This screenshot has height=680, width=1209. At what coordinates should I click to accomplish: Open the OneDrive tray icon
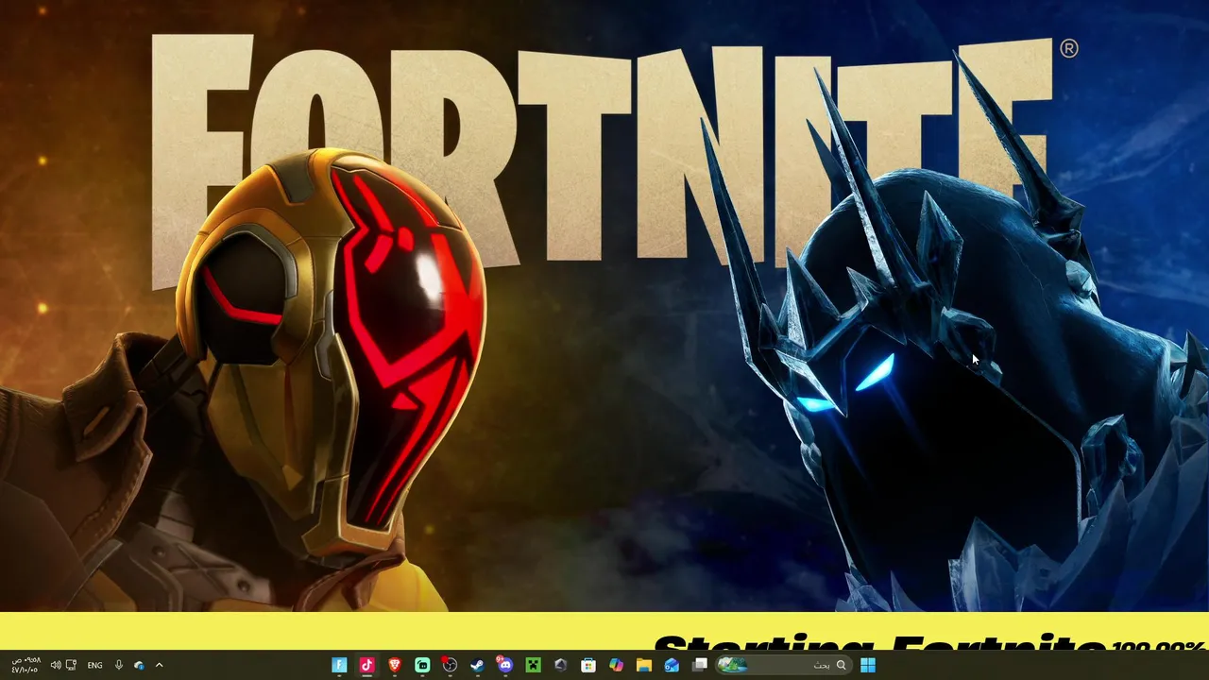[139, 665]
